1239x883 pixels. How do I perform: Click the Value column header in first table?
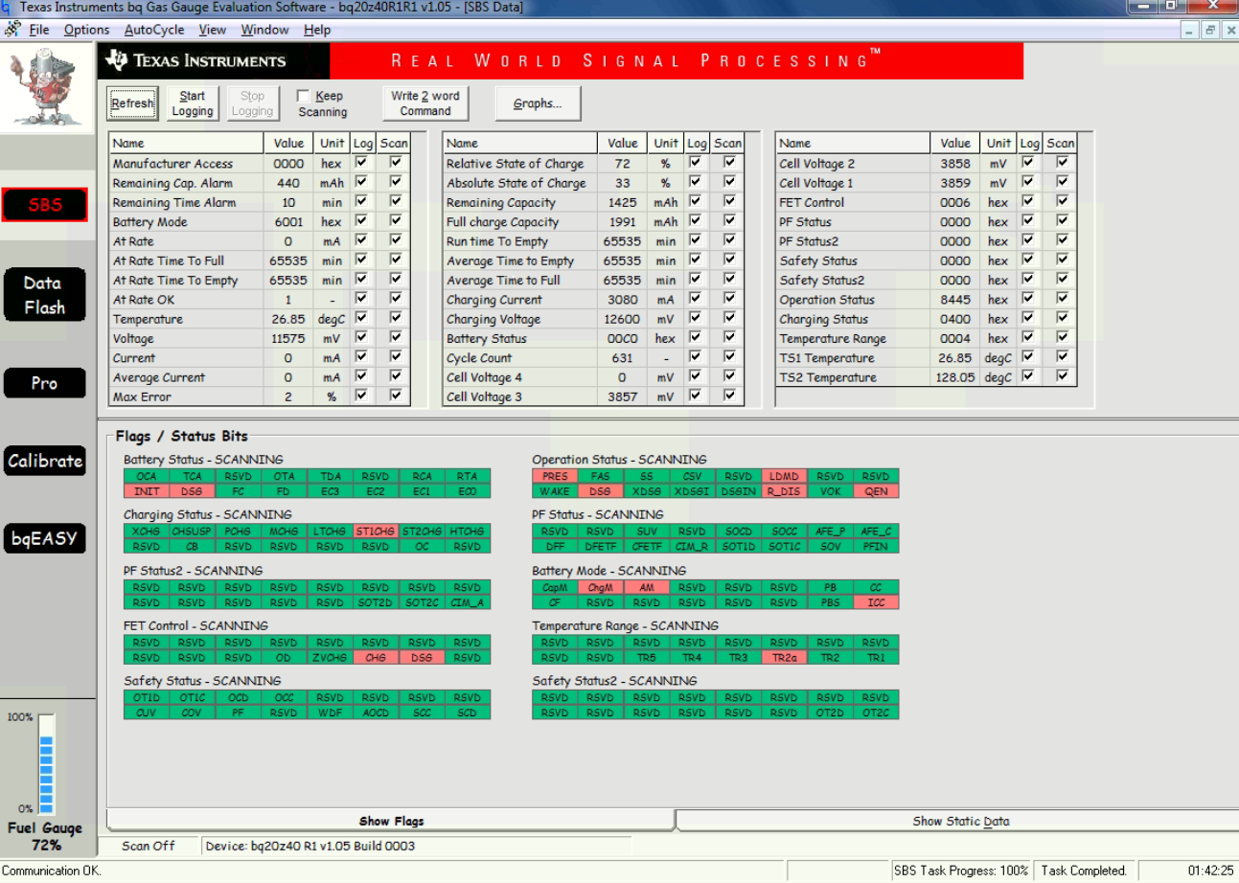click(x=288, y=144)
